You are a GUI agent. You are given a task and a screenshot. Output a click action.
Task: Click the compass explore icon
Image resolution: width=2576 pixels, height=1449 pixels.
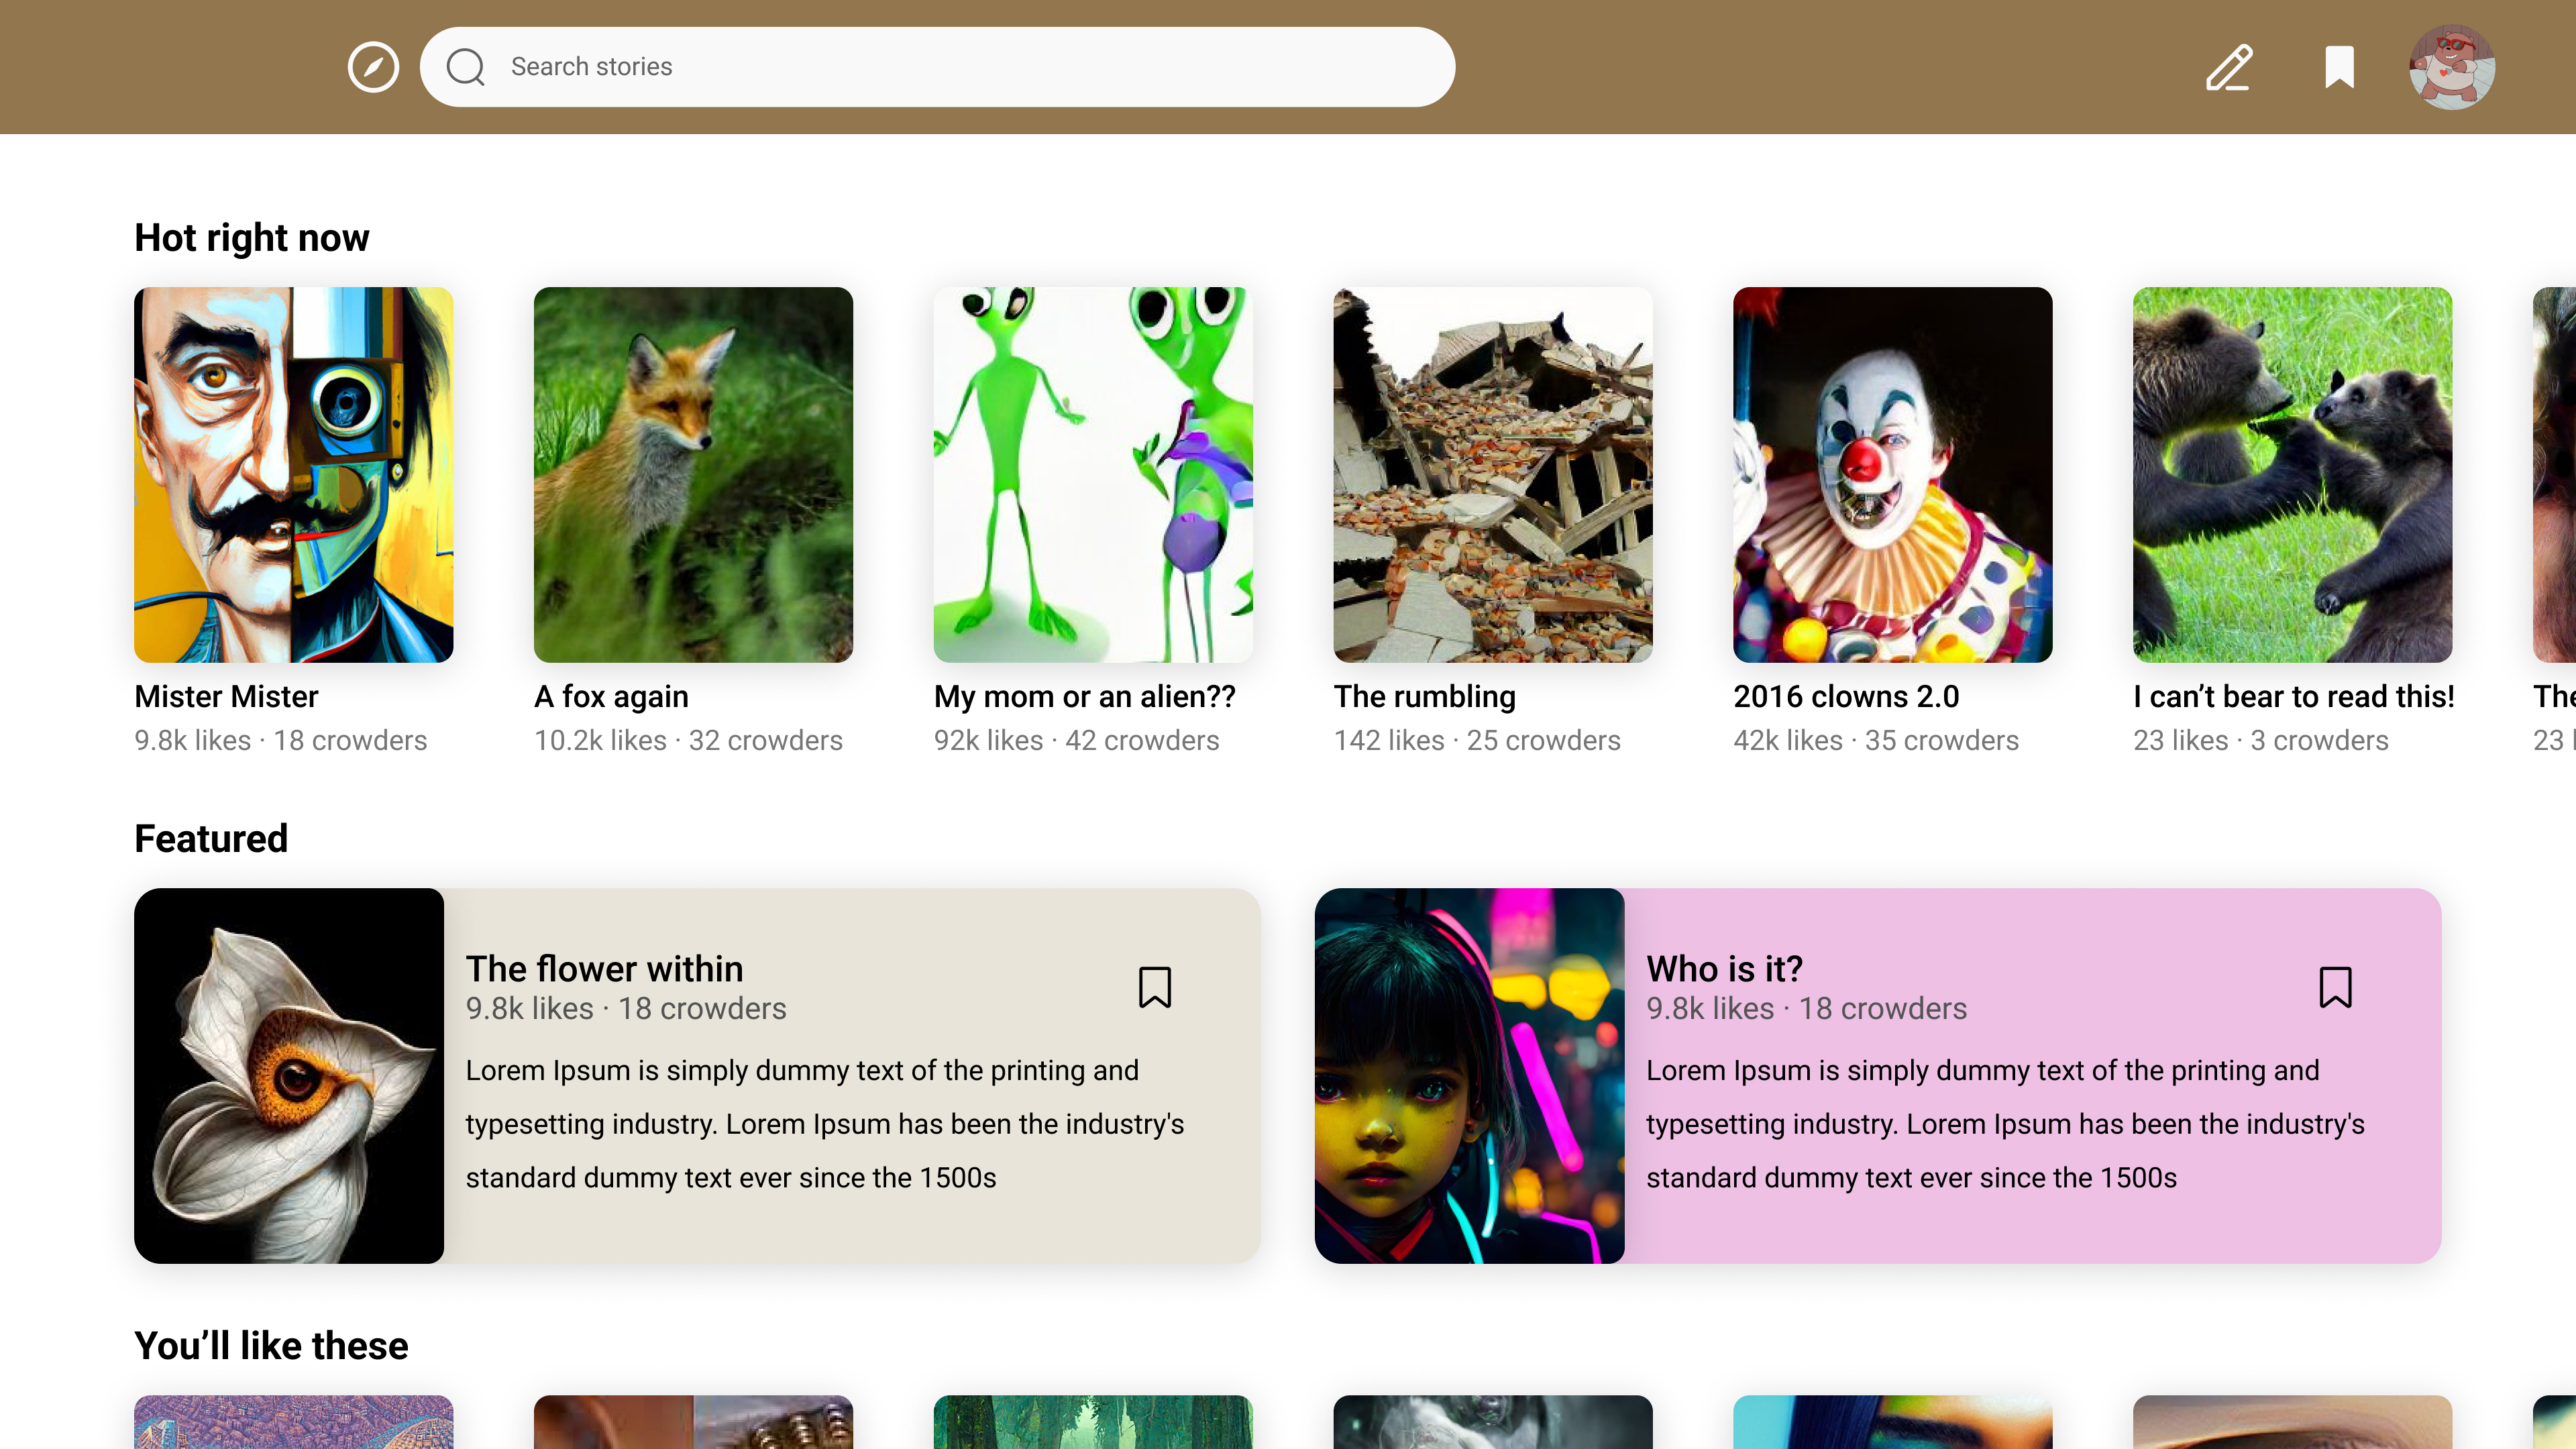(373, 67)
